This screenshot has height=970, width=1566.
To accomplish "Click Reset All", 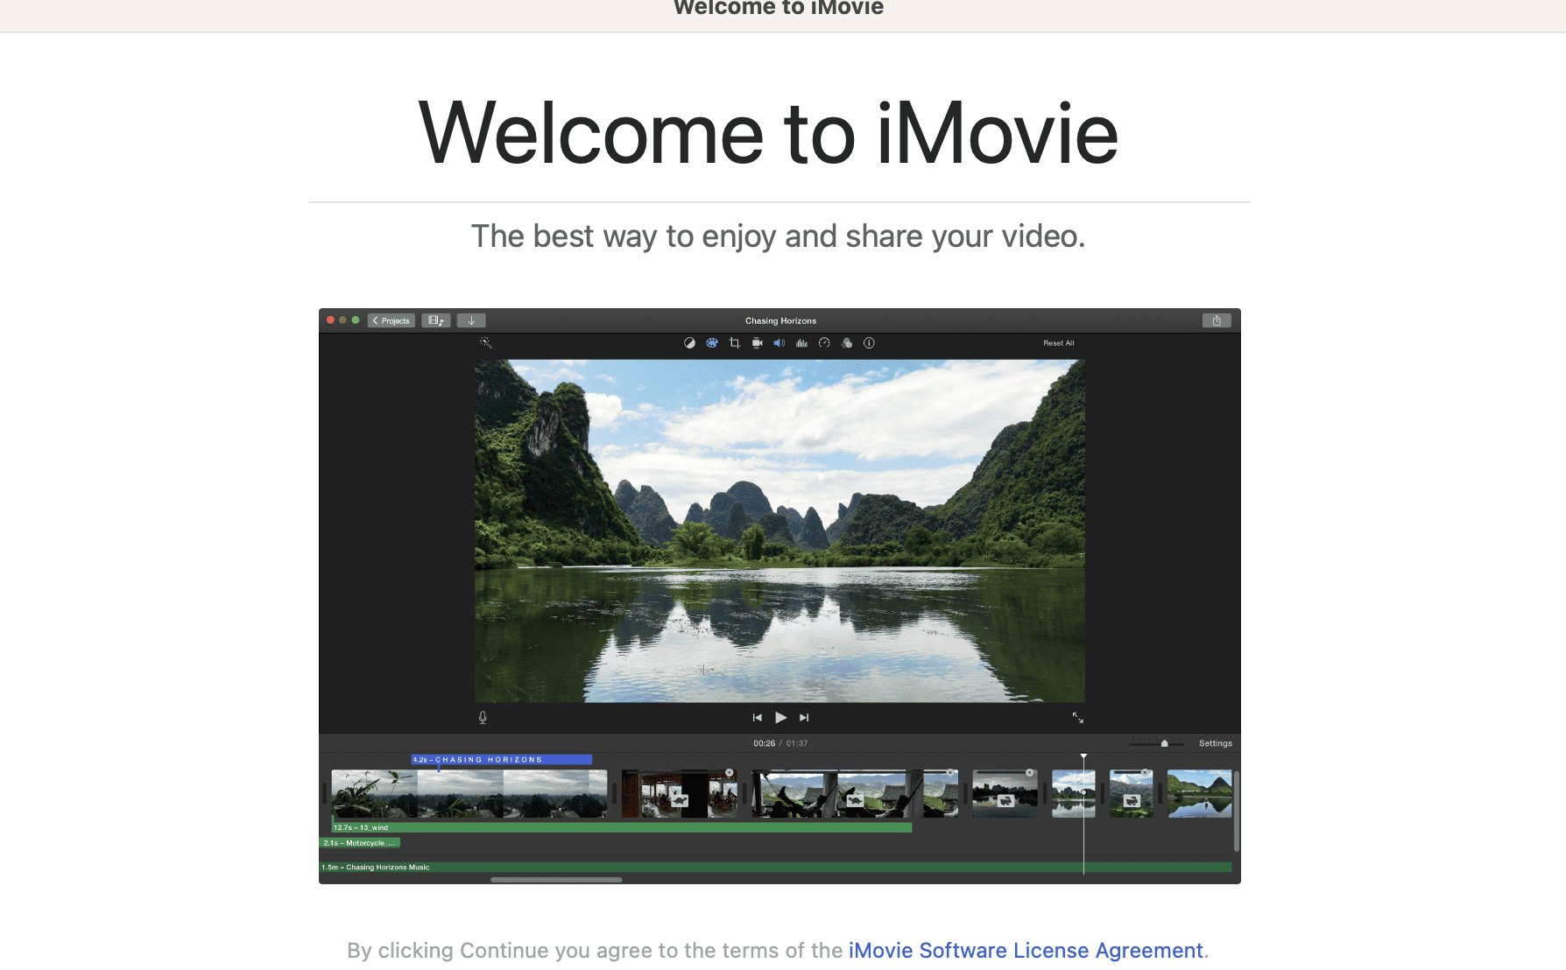I will coord(1058,342).
